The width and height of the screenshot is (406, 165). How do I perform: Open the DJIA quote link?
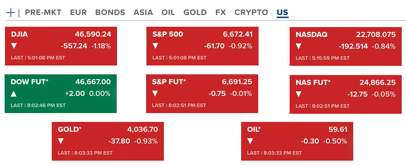tap(20, 35)
